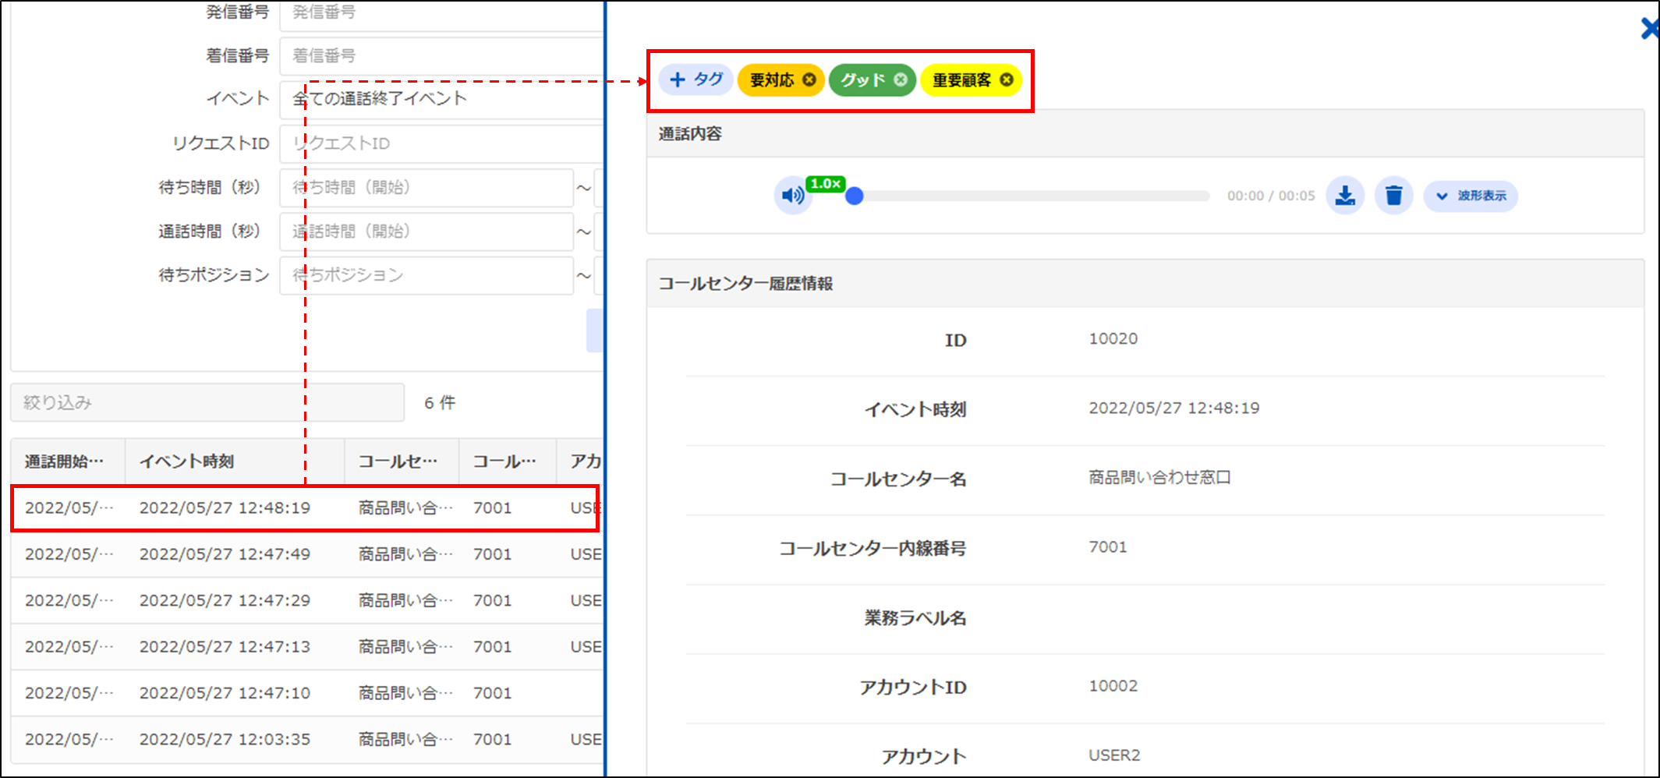Viewport: 1660px width, 778px height.
Task: Select the row with event time 12:47:49
Action: (x=225, y=554)
